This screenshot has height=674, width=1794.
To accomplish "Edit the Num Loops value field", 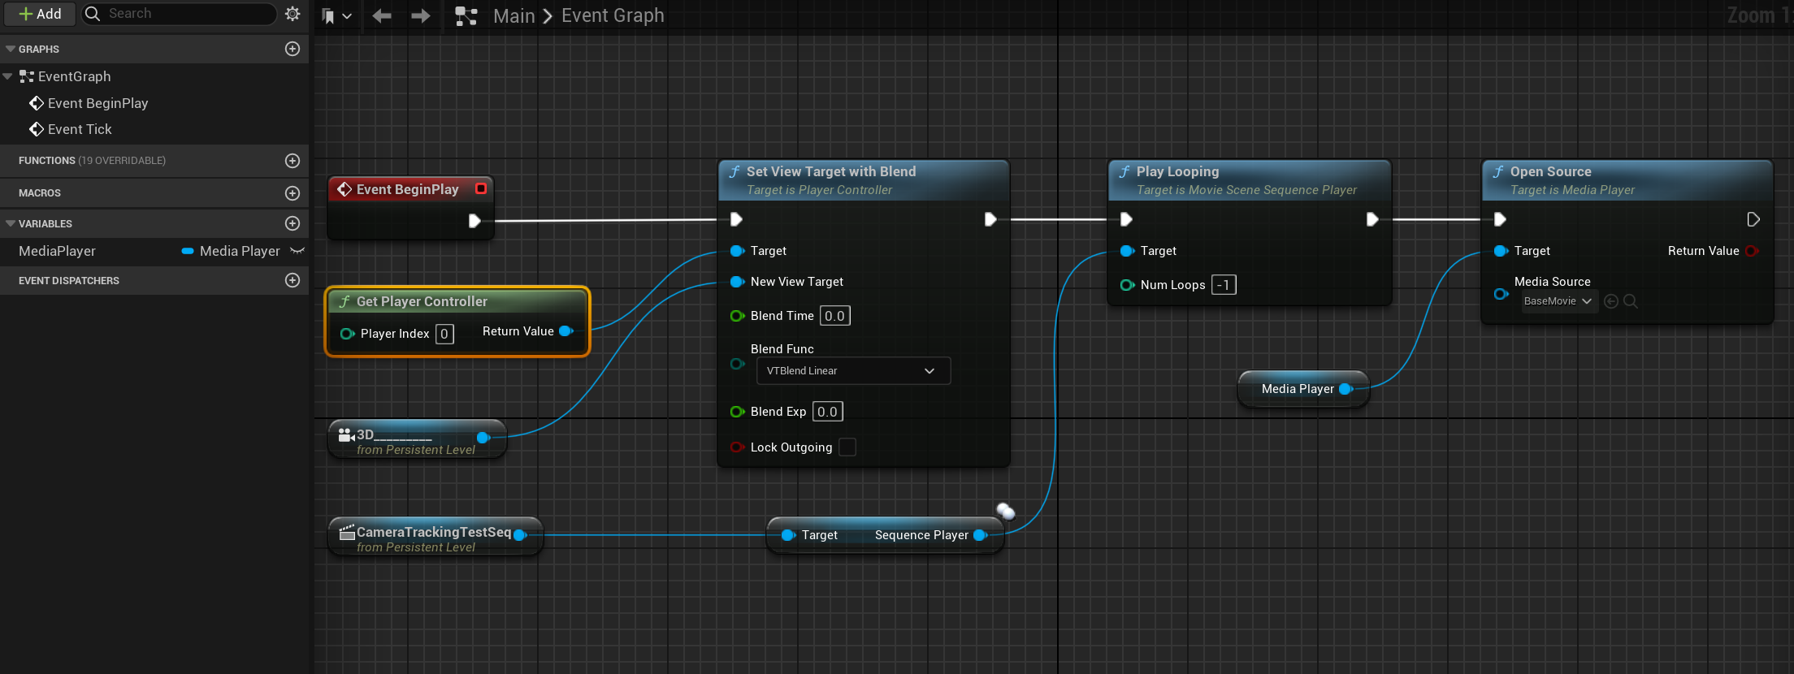I will (1223, 285).
